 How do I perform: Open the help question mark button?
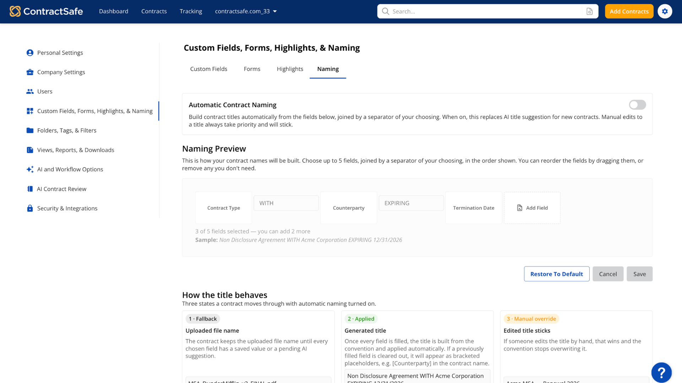[661, 372]
